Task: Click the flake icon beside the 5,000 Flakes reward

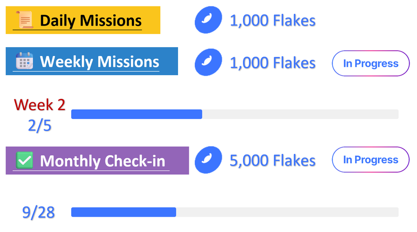Action: point(207,160)
